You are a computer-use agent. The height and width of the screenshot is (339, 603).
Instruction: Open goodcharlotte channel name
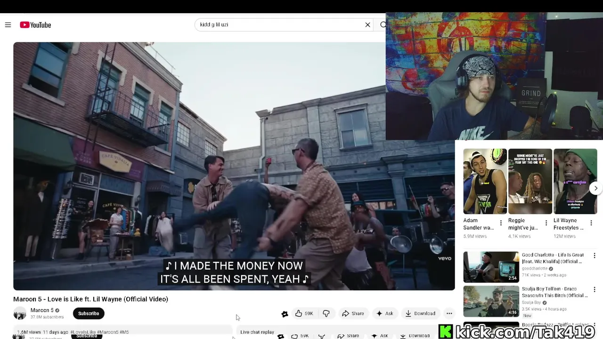(535, 268)
